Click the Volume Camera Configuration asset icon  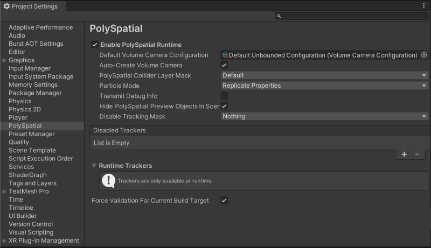click(225, 55)
